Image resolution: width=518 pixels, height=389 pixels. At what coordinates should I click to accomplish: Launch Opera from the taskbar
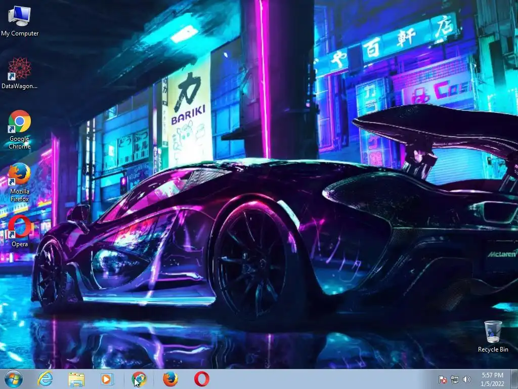point(201,379)
